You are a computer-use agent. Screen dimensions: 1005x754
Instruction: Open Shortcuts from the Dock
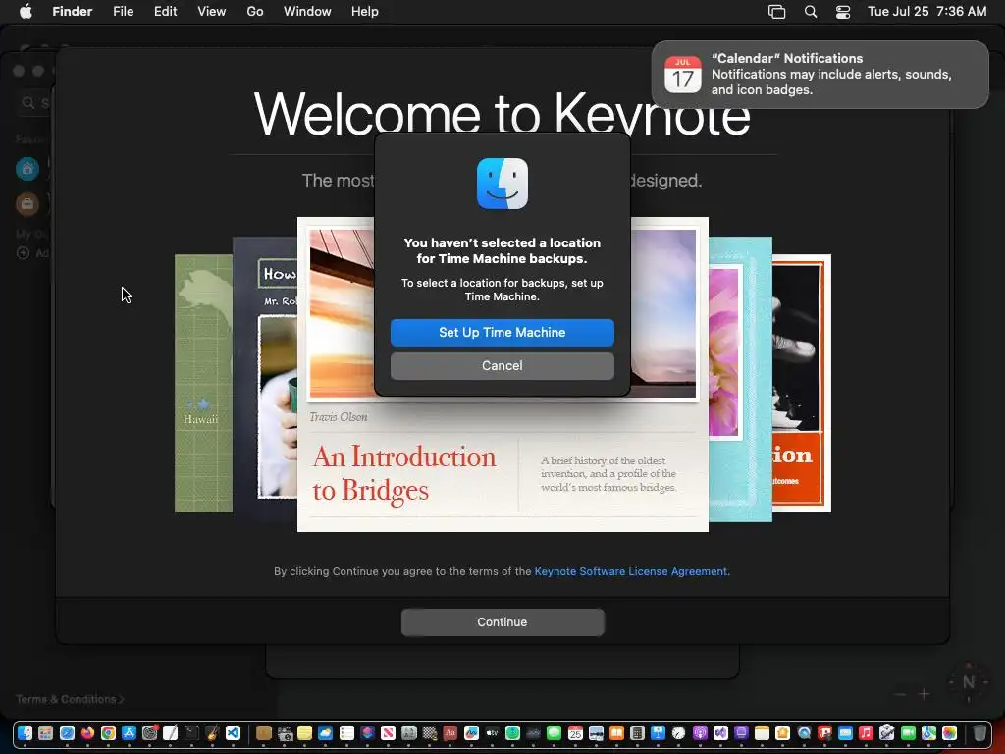click(367, 732)
